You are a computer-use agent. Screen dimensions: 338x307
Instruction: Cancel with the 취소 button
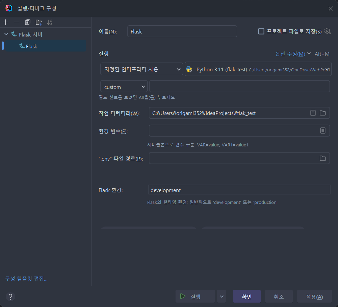pos(279,297)
